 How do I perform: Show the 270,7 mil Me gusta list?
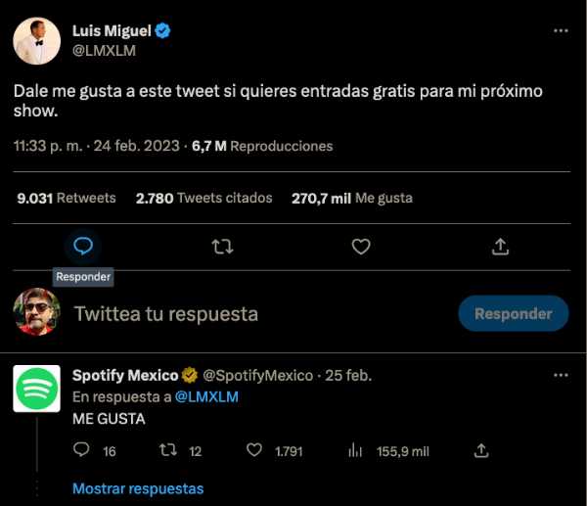[x=351, y=198]
